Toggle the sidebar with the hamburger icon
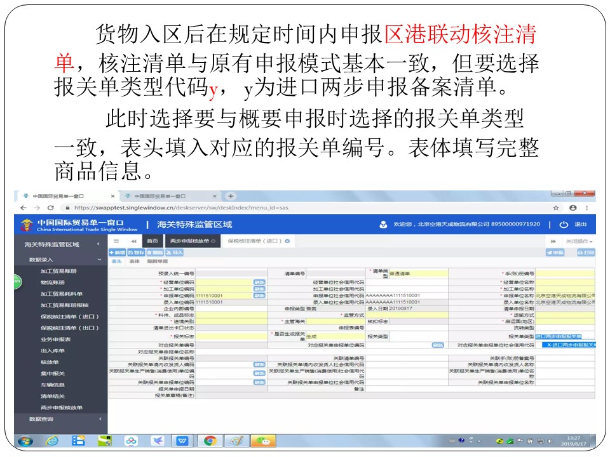The height and width of the screenshot is (457, 610). (x=116, y=241)
